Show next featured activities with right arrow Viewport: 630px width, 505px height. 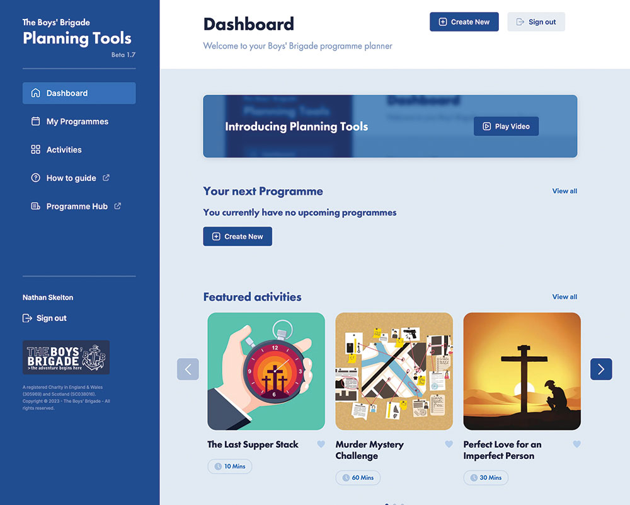[x=601, y=369]
